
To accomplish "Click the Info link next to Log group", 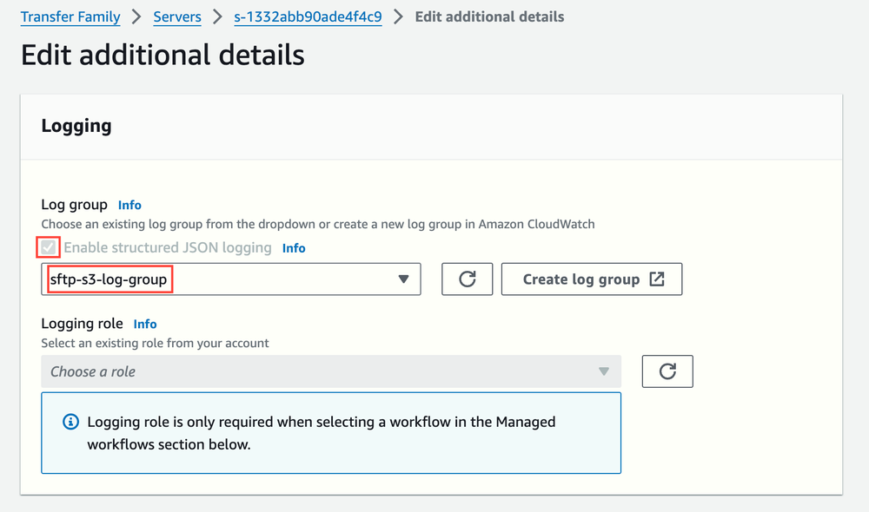I will (x=129, y=205).
